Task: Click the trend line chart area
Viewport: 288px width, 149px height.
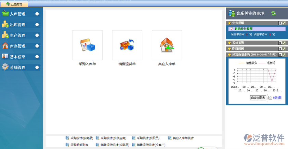Action: pyautogui.click(x=257, y=76)
